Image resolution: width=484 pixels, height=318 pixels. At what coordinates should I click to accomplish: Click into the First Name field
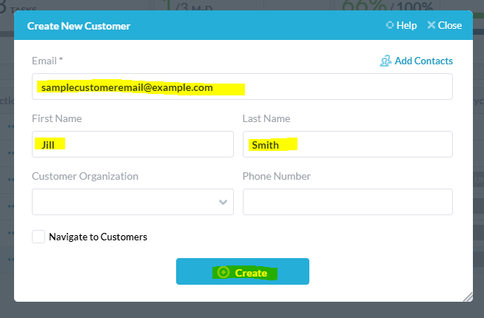point(132,144)
